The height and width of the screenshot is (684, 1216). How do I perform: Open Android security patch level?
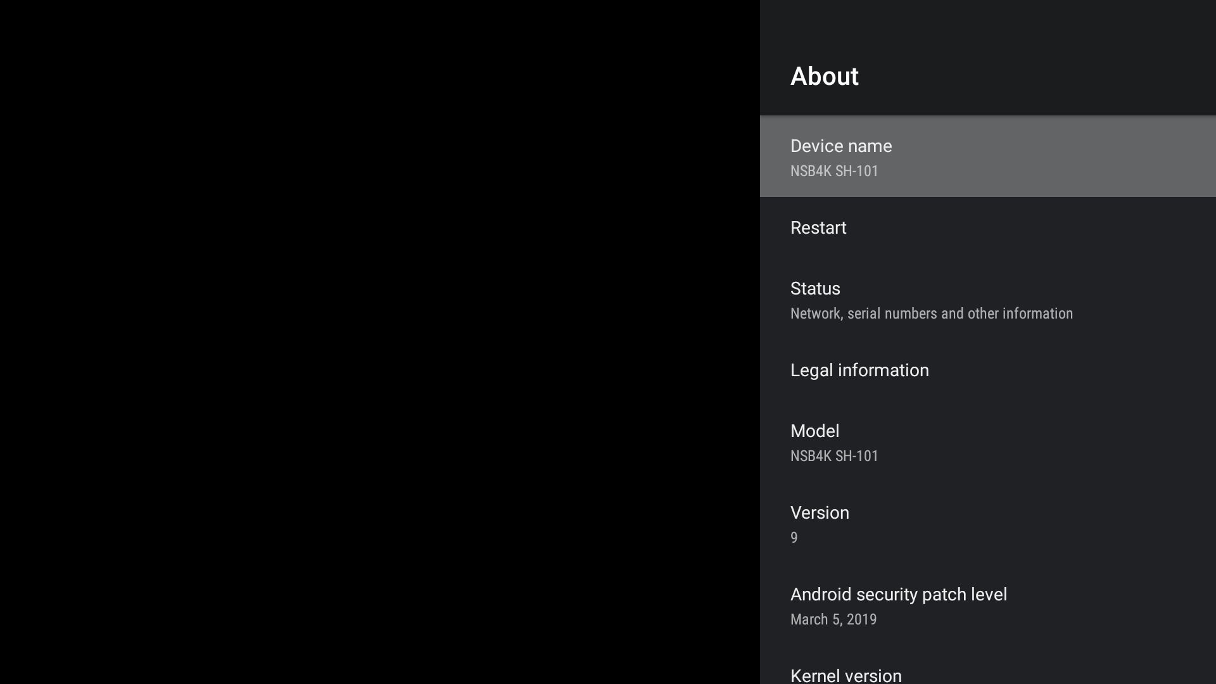898,595
